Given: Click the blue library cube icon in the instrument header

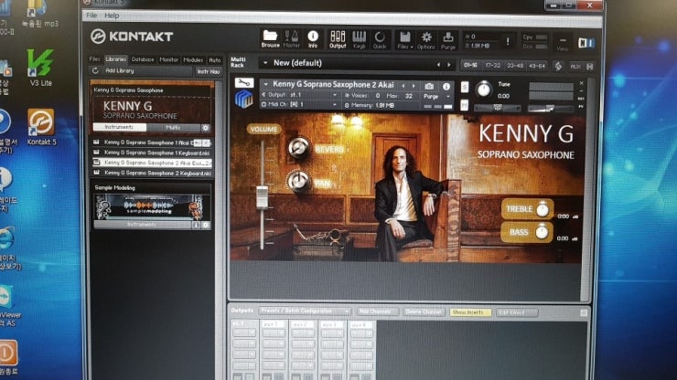Looking at the screenshot, I should point(244,99).
